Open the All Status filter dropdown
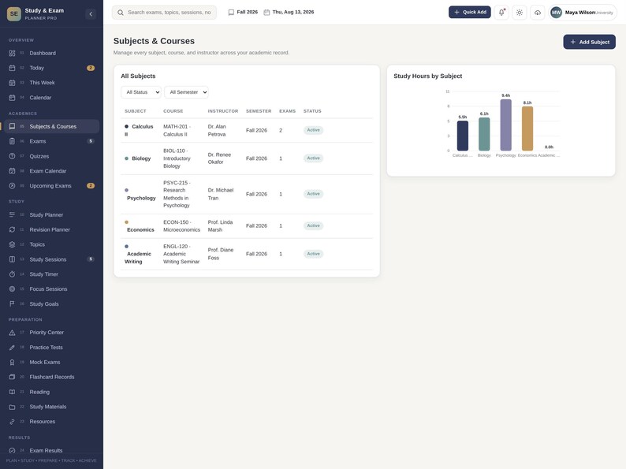 coord(141,92)
